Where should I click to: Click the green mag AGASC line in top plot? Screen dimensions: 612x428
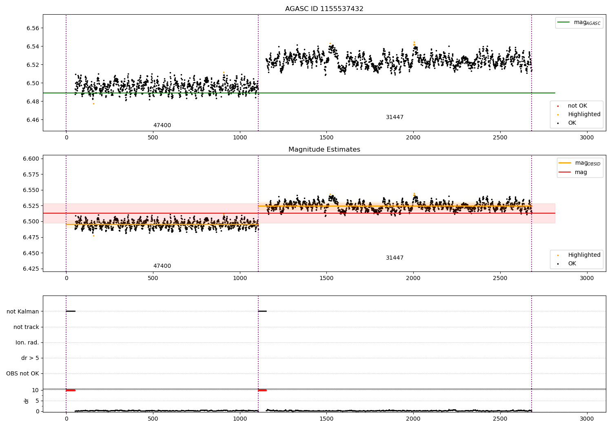point(299,93)
